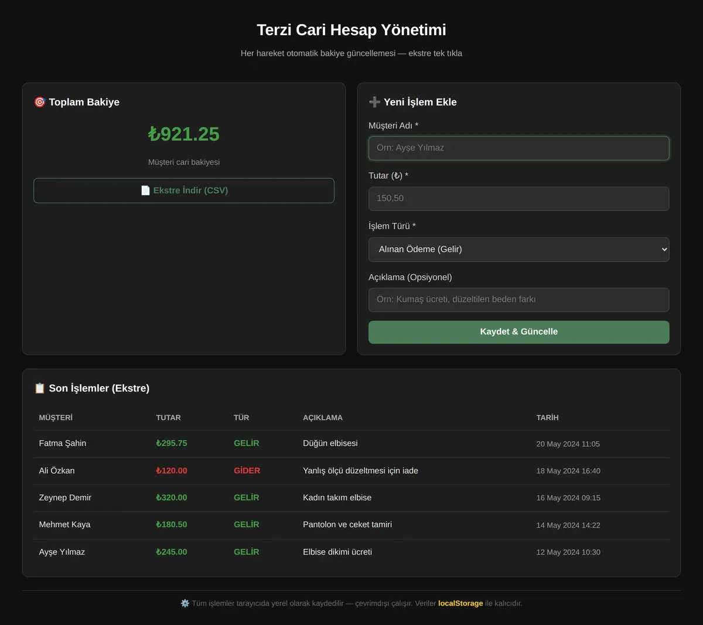Click the TARİH column header
This screenshot has width=703, height=625.
tap(548, 418)
